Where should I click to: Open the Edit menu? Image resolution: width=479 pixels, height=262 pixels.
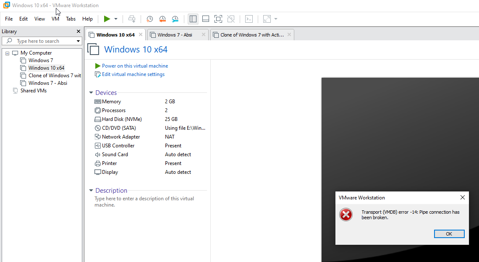23,19
